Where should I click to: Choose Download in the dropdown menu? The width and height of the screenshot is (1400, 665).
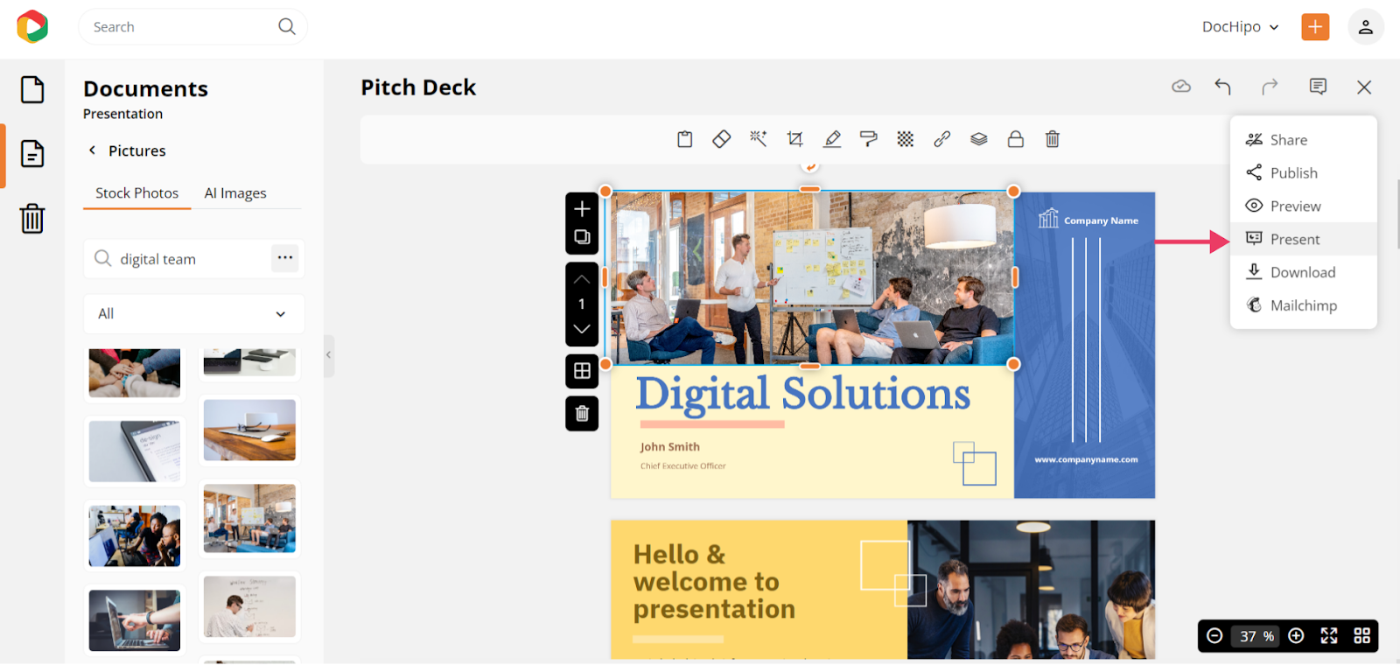click(1302, 273)
